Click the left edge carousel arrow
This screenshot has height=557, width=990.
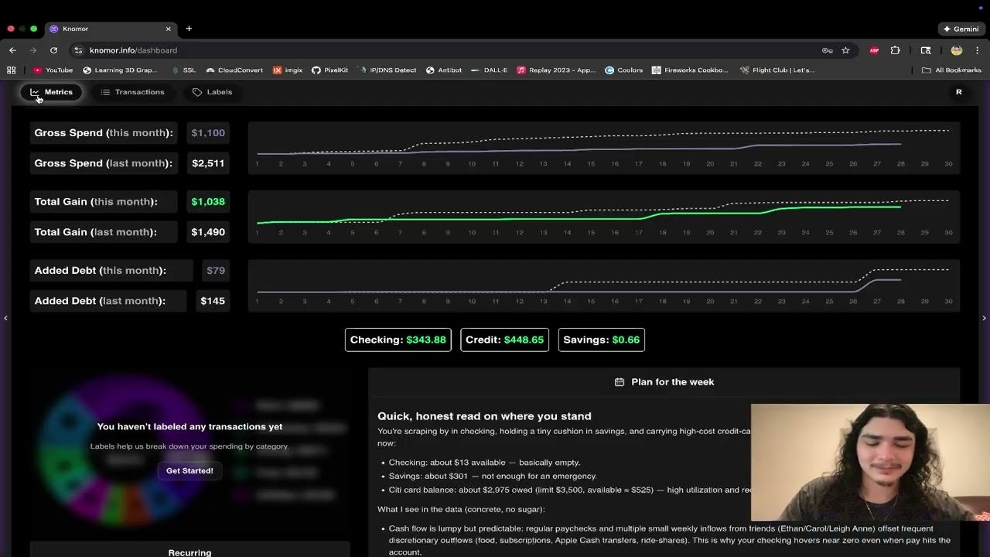[5, 318]
